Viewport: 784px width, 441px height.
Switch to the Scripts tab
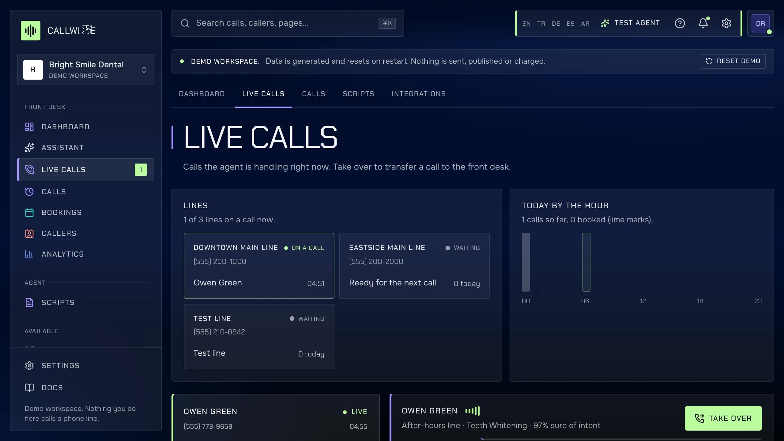pyautogui.click(x=358, y=94)
